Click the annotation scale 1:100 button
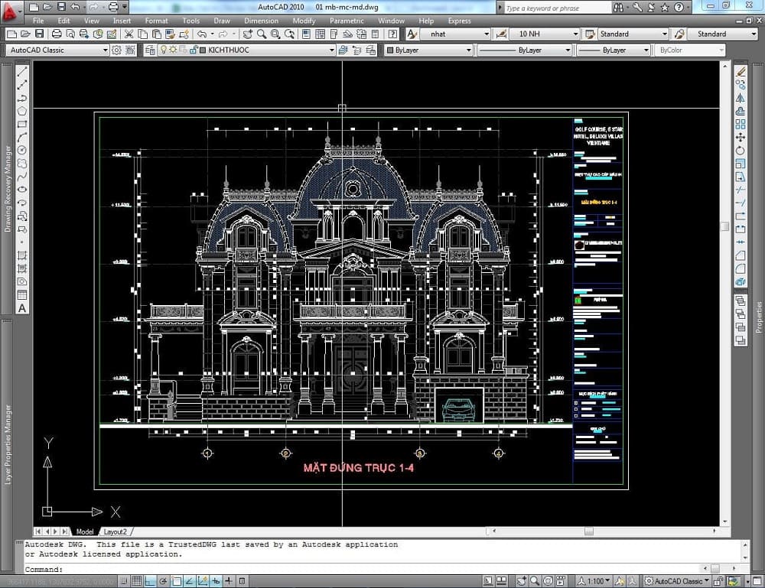This screenshot has width=765, height=588. click(597, 581)
